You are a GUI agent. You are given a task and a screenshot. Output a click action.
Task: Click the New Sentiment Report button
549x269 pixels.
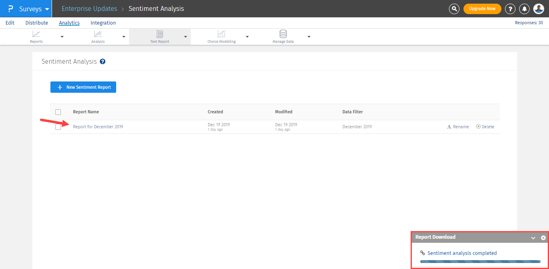pos(83,87)
